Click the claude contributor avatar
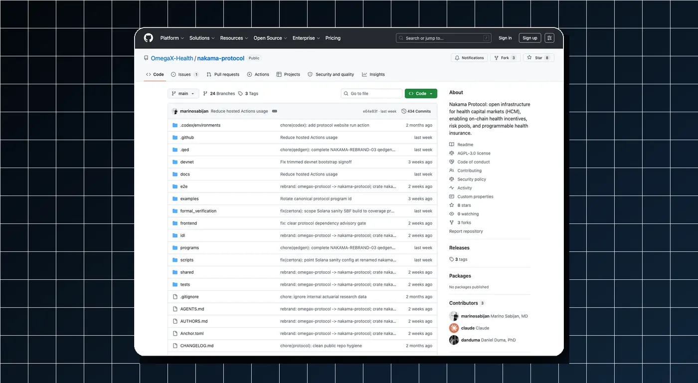 [454, 328]
